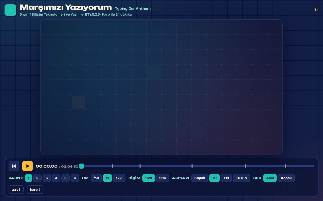Click the BİÇİM label
The image size is (323, 201).
(x=134, y=178)
